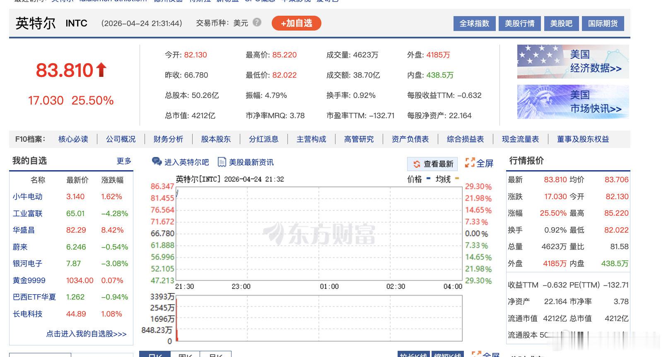
Task: Open 董事及股东权益
Action: coord(583,139)
